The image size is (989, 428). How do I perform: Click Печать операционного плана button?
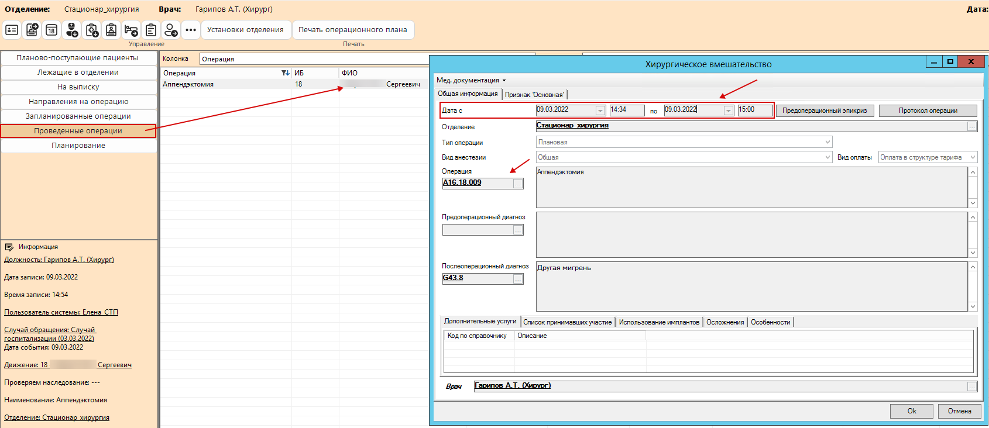point(353,30)
